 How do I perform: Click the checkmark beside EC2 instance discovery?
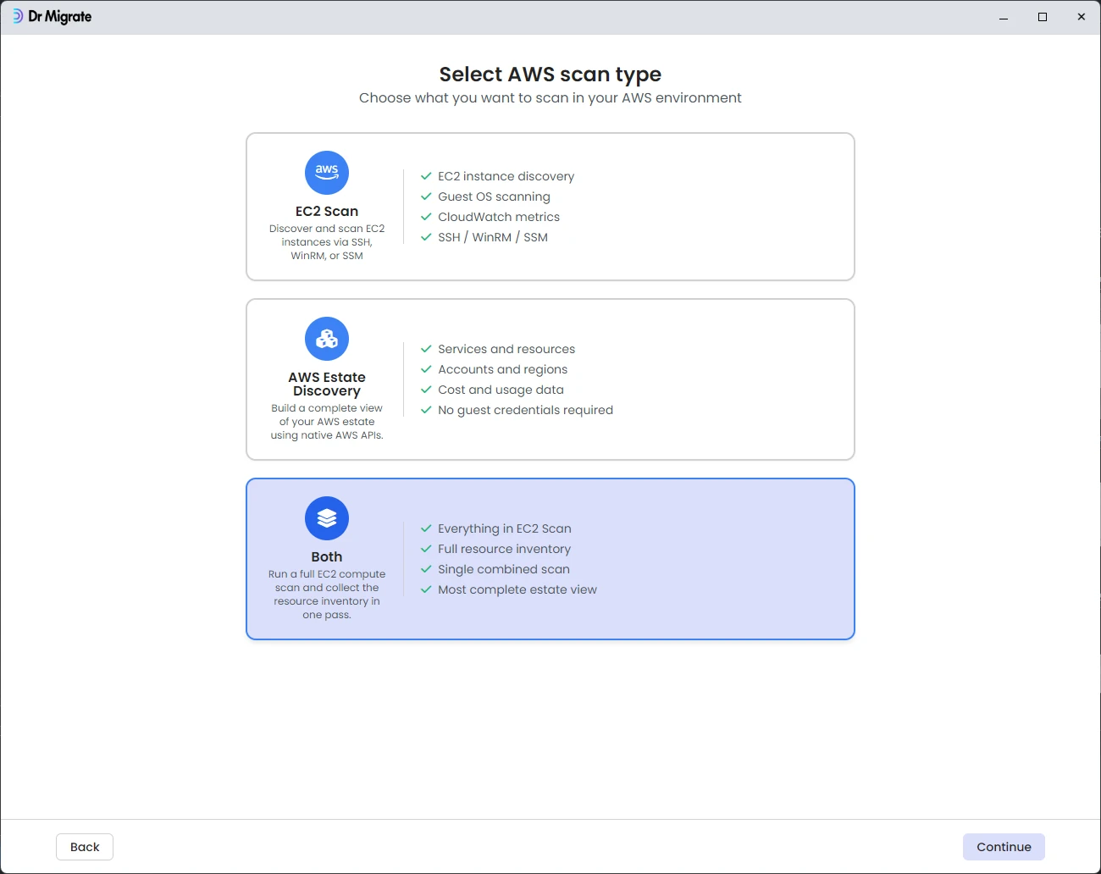(426, 176)
